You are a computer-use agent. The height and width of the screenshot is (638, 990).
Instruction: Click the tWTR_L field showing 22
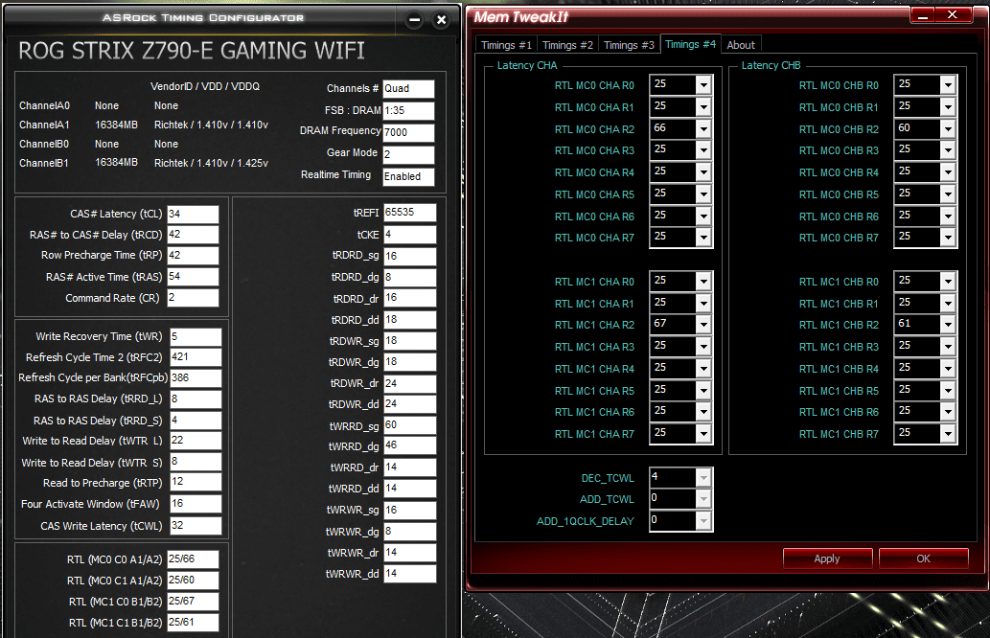[196, 441]
